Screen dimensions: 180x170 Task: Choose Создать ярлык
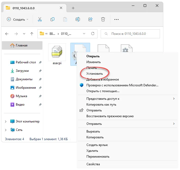(128, 145)
